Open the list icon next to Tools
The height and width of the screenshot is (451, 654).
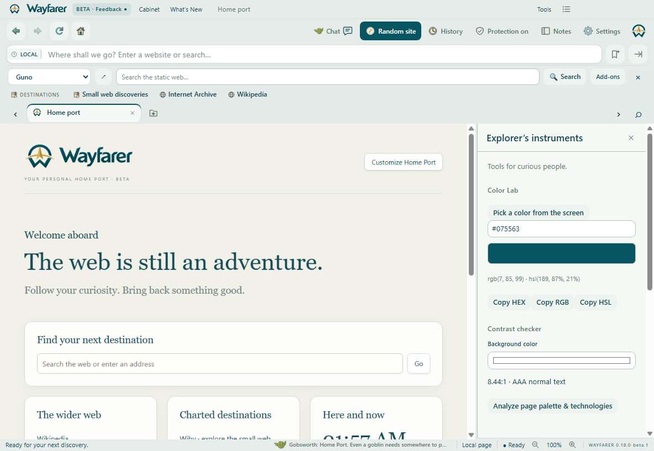pyautogui.click(x=566, y=9)
